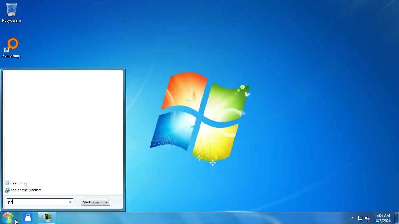Image resolution: width=399 pixels, height=224 pixels.
Task: Click the muted volume tray icon
Action: click(x=368, y=218)
